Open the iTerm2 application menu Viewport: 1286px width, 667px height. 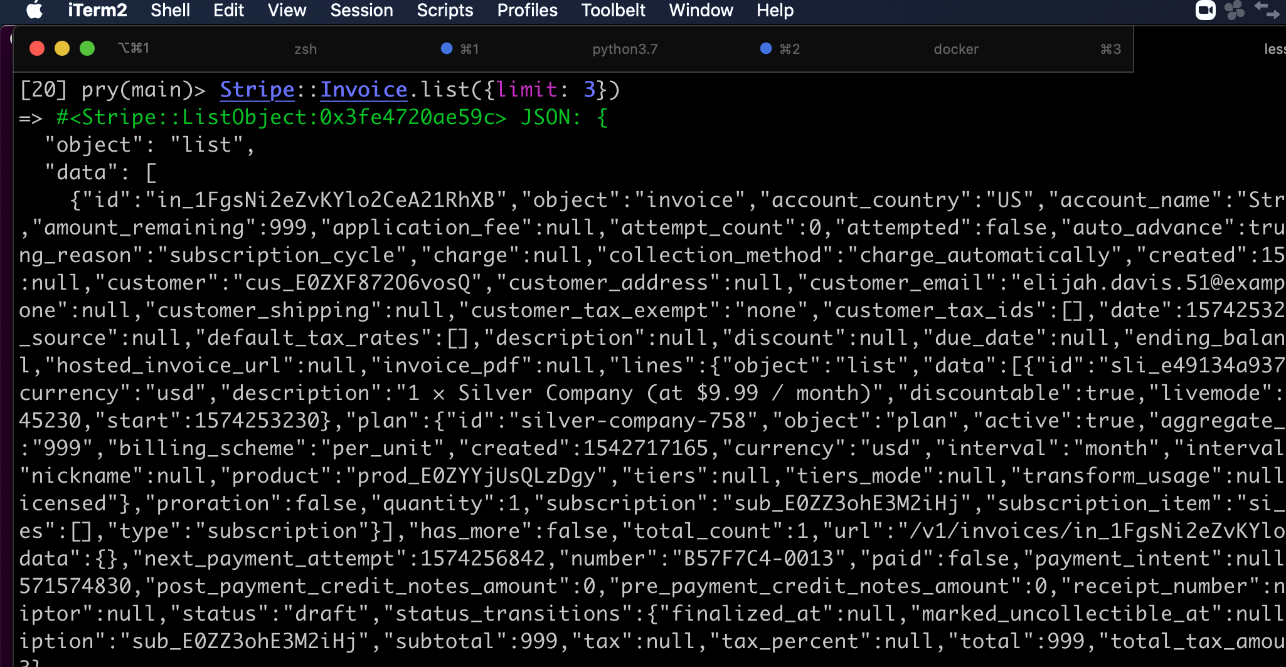(x=97, y=10)
